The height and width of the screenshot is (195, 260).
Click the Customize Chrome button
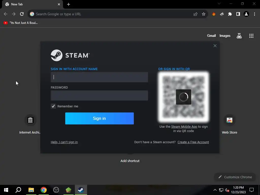tap(235, 177)
